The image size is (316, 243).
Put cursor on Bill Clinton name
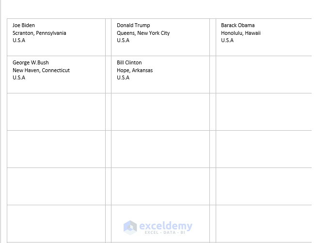[x=129, y=62]
